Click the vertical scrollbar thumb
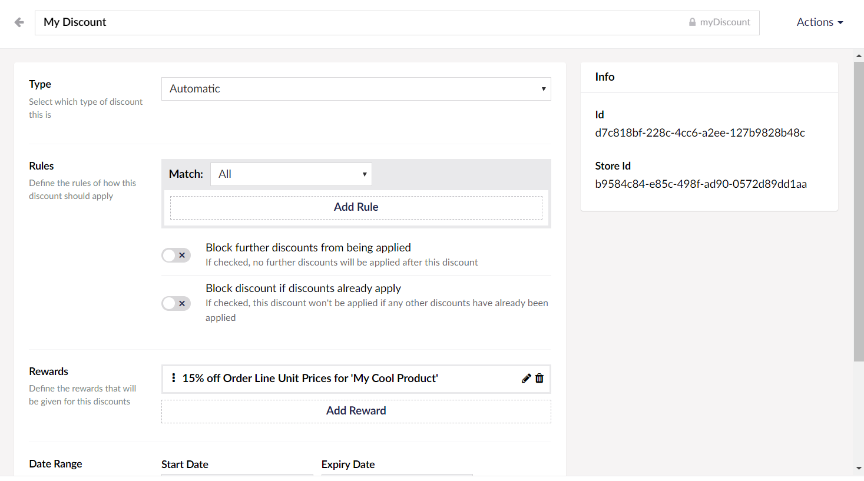The image size is (864, 481). [x=859, y=211]
